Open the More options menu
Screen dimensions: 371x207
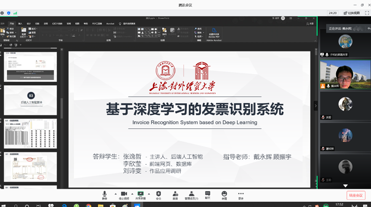(240, 195)
